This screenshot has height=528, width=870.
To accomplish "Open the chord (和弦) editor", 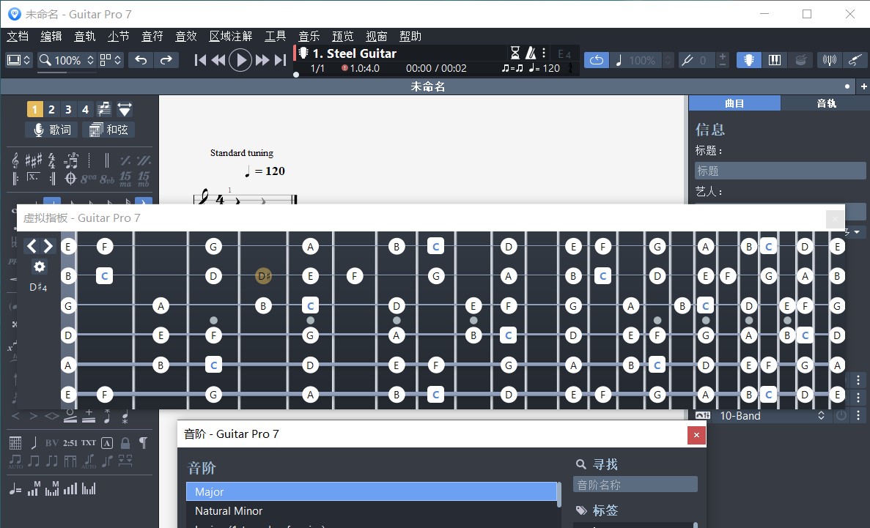I will tap(108, 130).
